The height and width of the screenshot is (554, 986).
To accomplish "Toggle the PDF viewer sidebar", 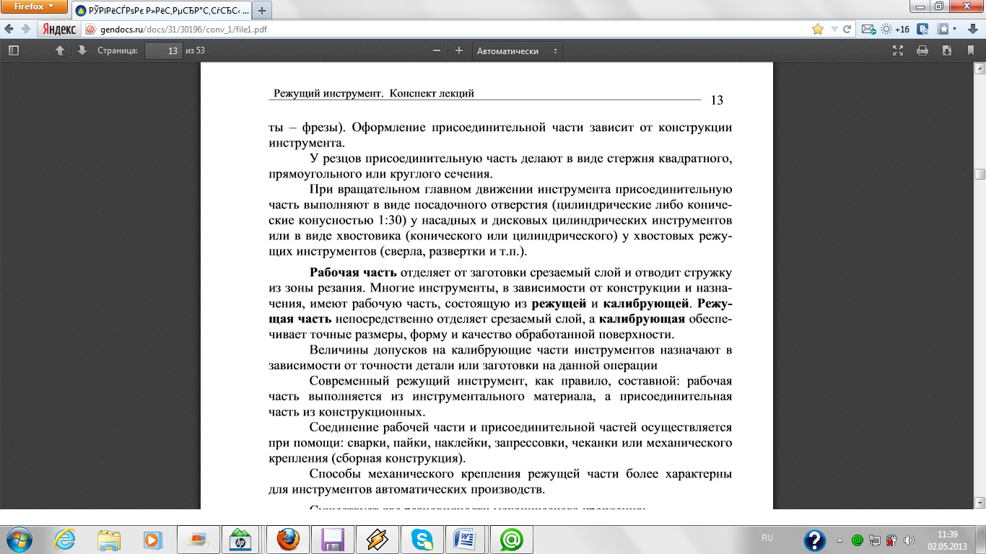I will click(14, 50).
